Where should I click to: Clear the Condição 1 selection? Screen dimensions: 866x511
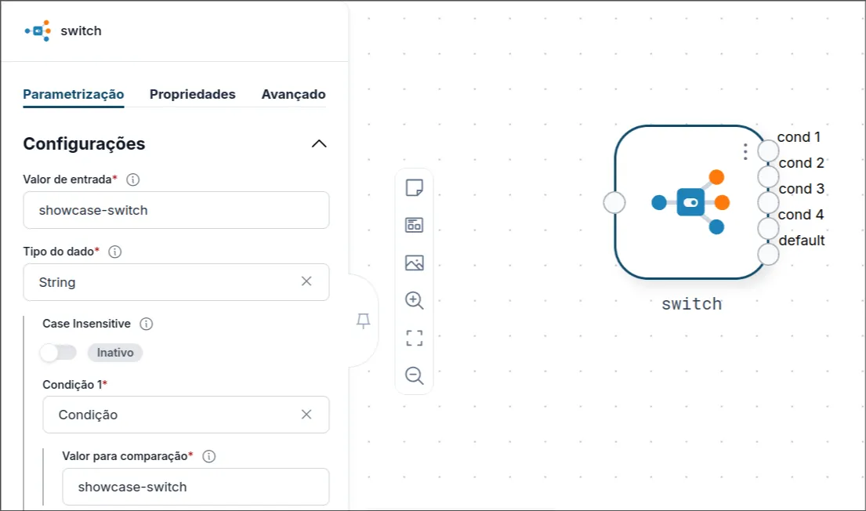pos(306,415)
